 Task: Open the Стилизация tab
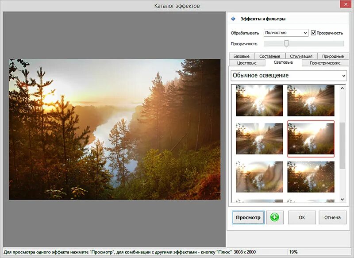pos(301,56)
